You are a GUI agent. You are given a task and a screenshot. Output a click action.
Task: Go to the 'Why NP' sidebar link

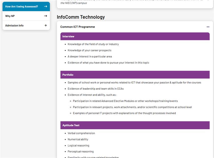pos(10,16)
